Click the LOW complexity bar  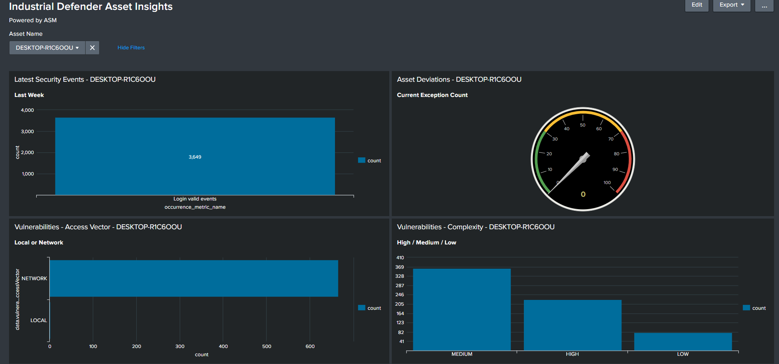click(683, 341)
